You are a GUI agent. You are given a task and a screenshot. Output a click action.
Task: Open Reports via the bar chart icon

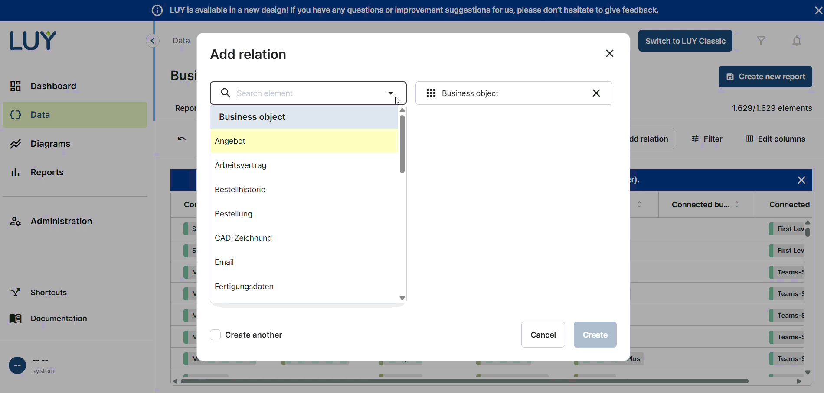point(15,172)
